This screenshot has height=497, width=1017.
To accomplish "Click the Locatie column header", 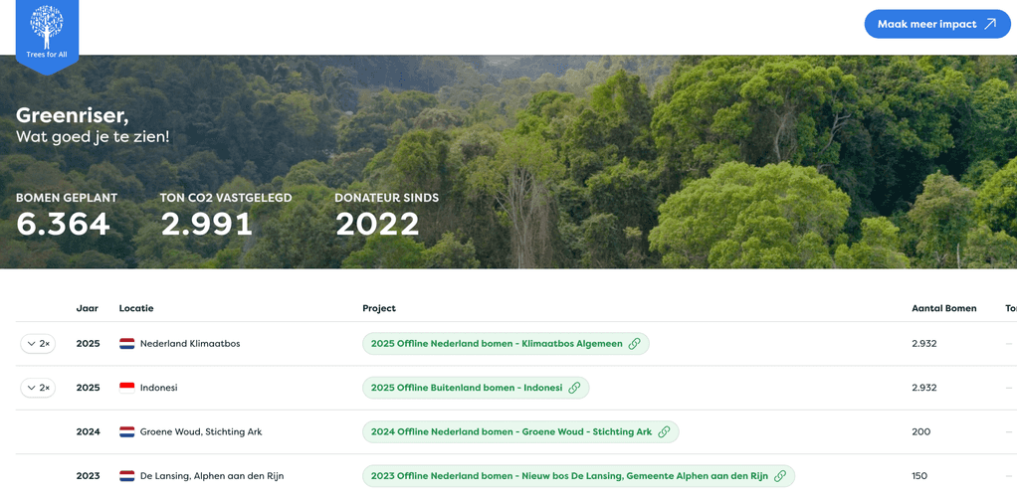I will tap(136, 308).
